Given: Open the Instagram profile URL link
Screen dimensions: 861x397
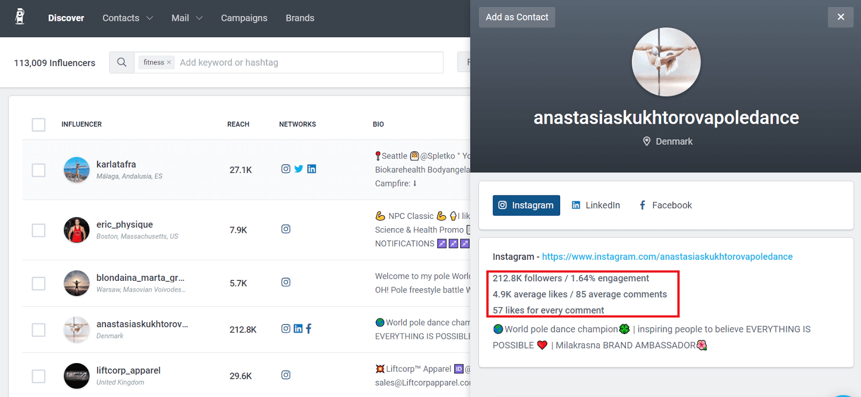Looking at the screenshot, I should tap(667, 257).
